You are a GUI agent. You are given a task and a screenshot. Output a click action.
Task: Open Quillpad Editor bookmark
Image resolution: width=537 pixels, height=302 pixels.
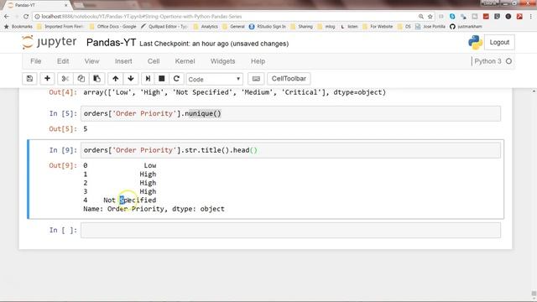(x=164, y=26)
